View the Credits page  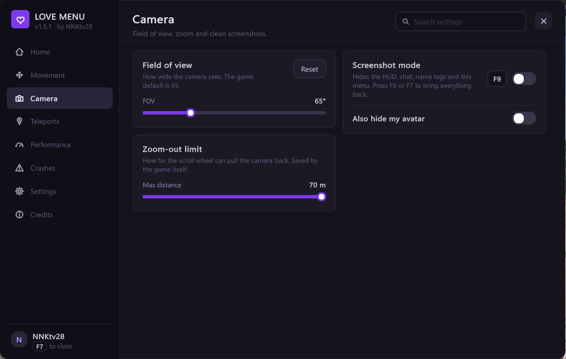point(59,215)
